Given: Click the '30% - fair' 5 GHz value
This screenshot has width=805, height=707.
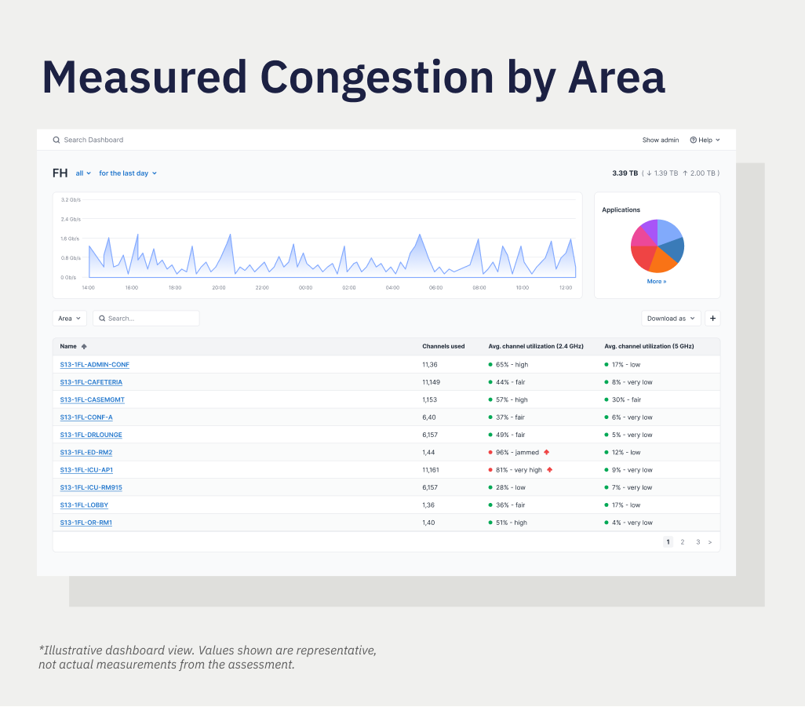Looking at the screenshot, I should coord(626,399).
